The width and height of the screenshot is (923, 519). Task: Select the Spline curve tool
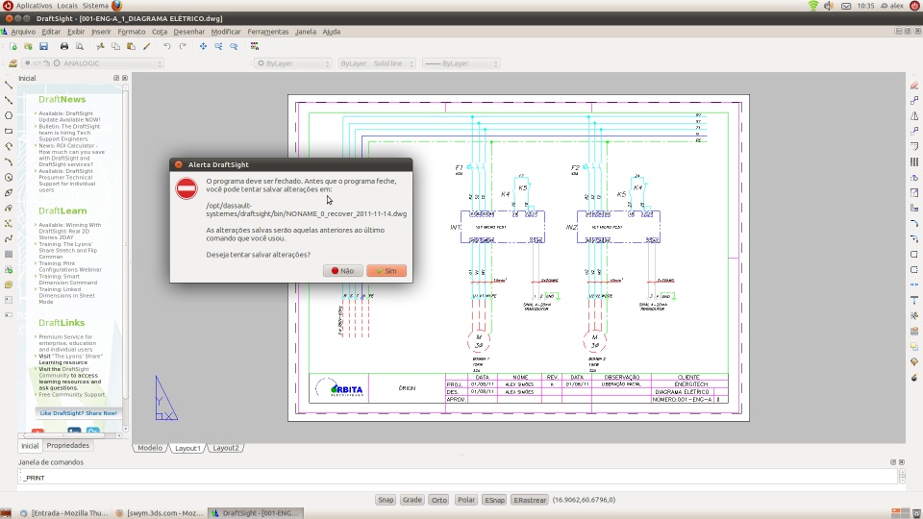(x=9, y=239)
